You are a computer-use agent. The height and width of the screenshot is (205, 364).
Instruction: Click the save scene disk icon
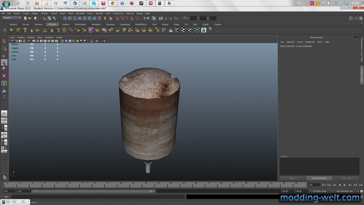[35, 18]
